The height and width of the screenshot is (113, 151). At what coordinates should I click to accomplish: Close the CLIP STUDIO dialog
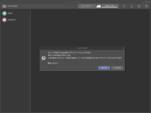pos(123,48)
